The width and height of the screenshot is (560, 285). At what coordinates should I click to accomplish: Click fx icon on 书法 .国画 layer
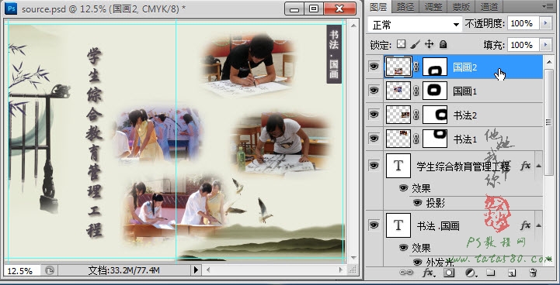pyautogui.click(x=525, y=225)
